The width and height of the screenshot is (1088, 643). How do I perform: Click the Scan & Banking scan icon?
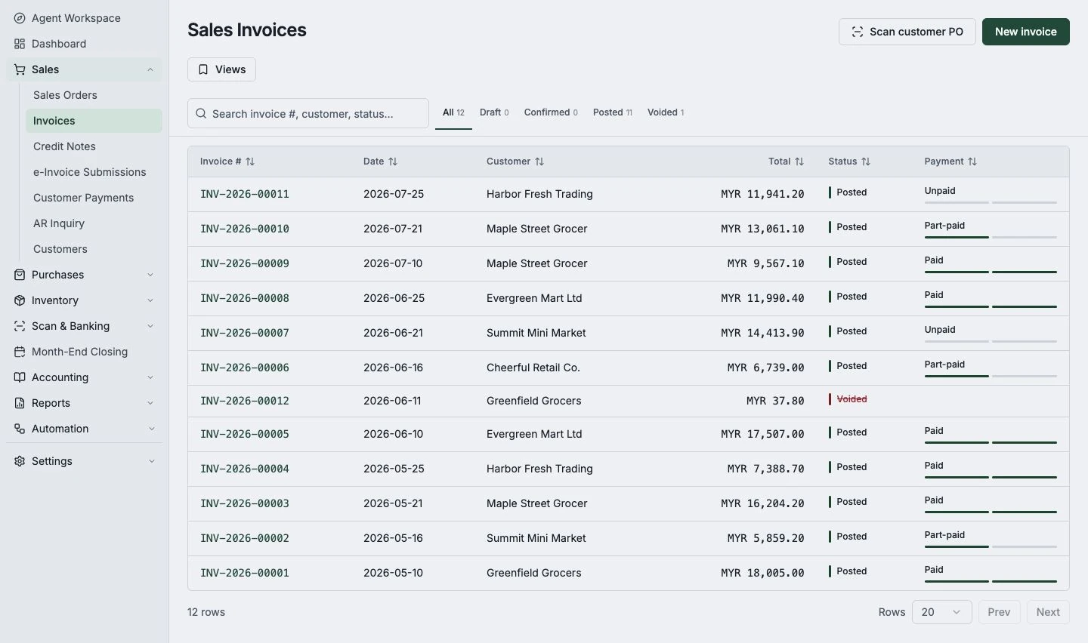click(20, 326)
